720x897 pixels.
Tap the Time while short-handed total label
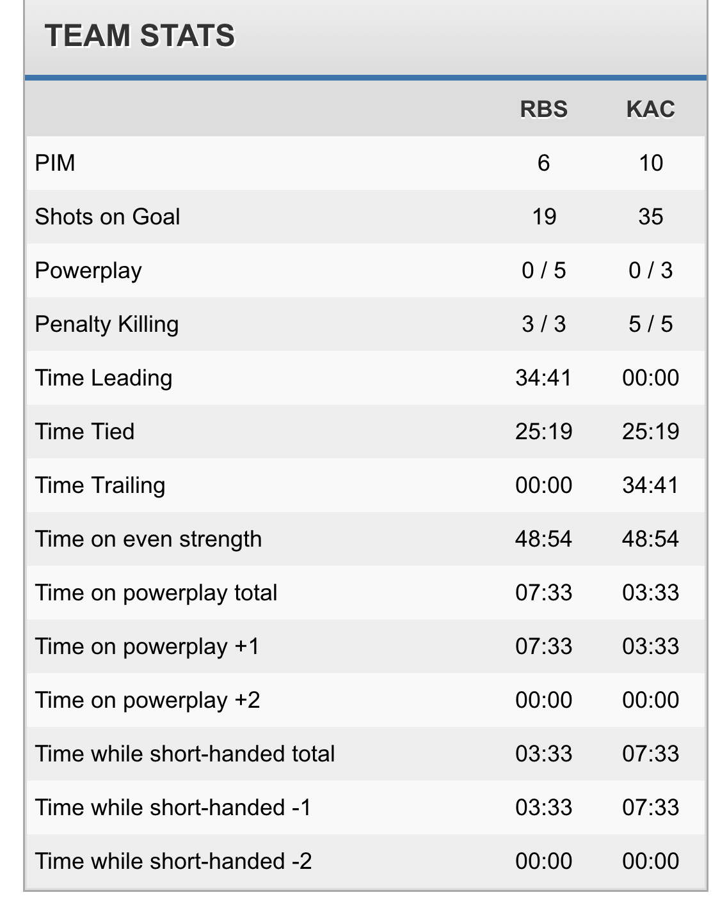pos(185,754)
